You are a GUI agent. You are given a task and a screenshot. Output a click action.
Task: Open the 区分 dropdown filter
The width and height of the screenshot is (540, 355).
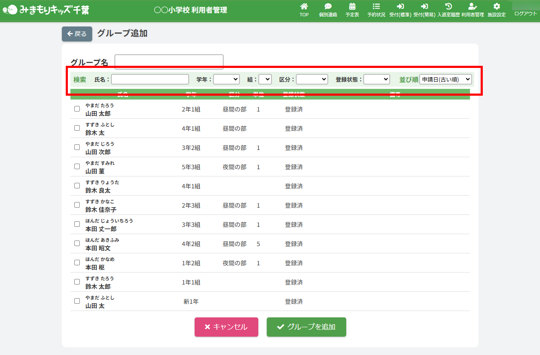point(312,79)
